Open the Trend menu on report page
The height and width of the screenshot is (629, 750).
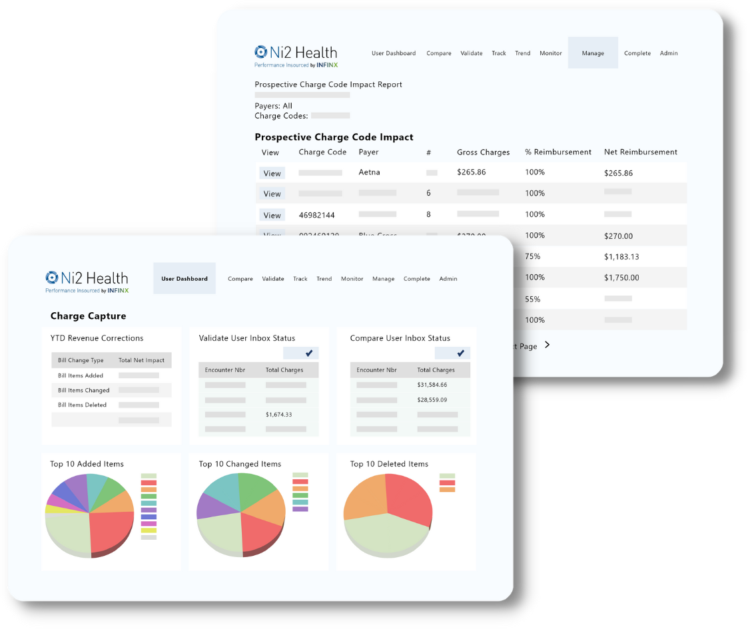522,53
